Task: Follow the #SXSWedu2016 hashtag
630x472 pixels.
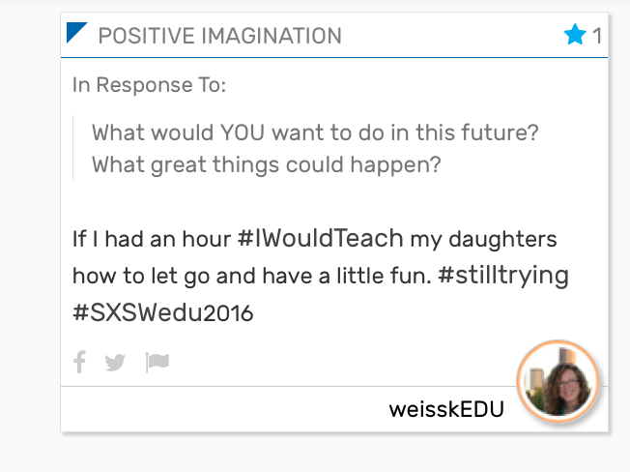Action: (162, 312)
